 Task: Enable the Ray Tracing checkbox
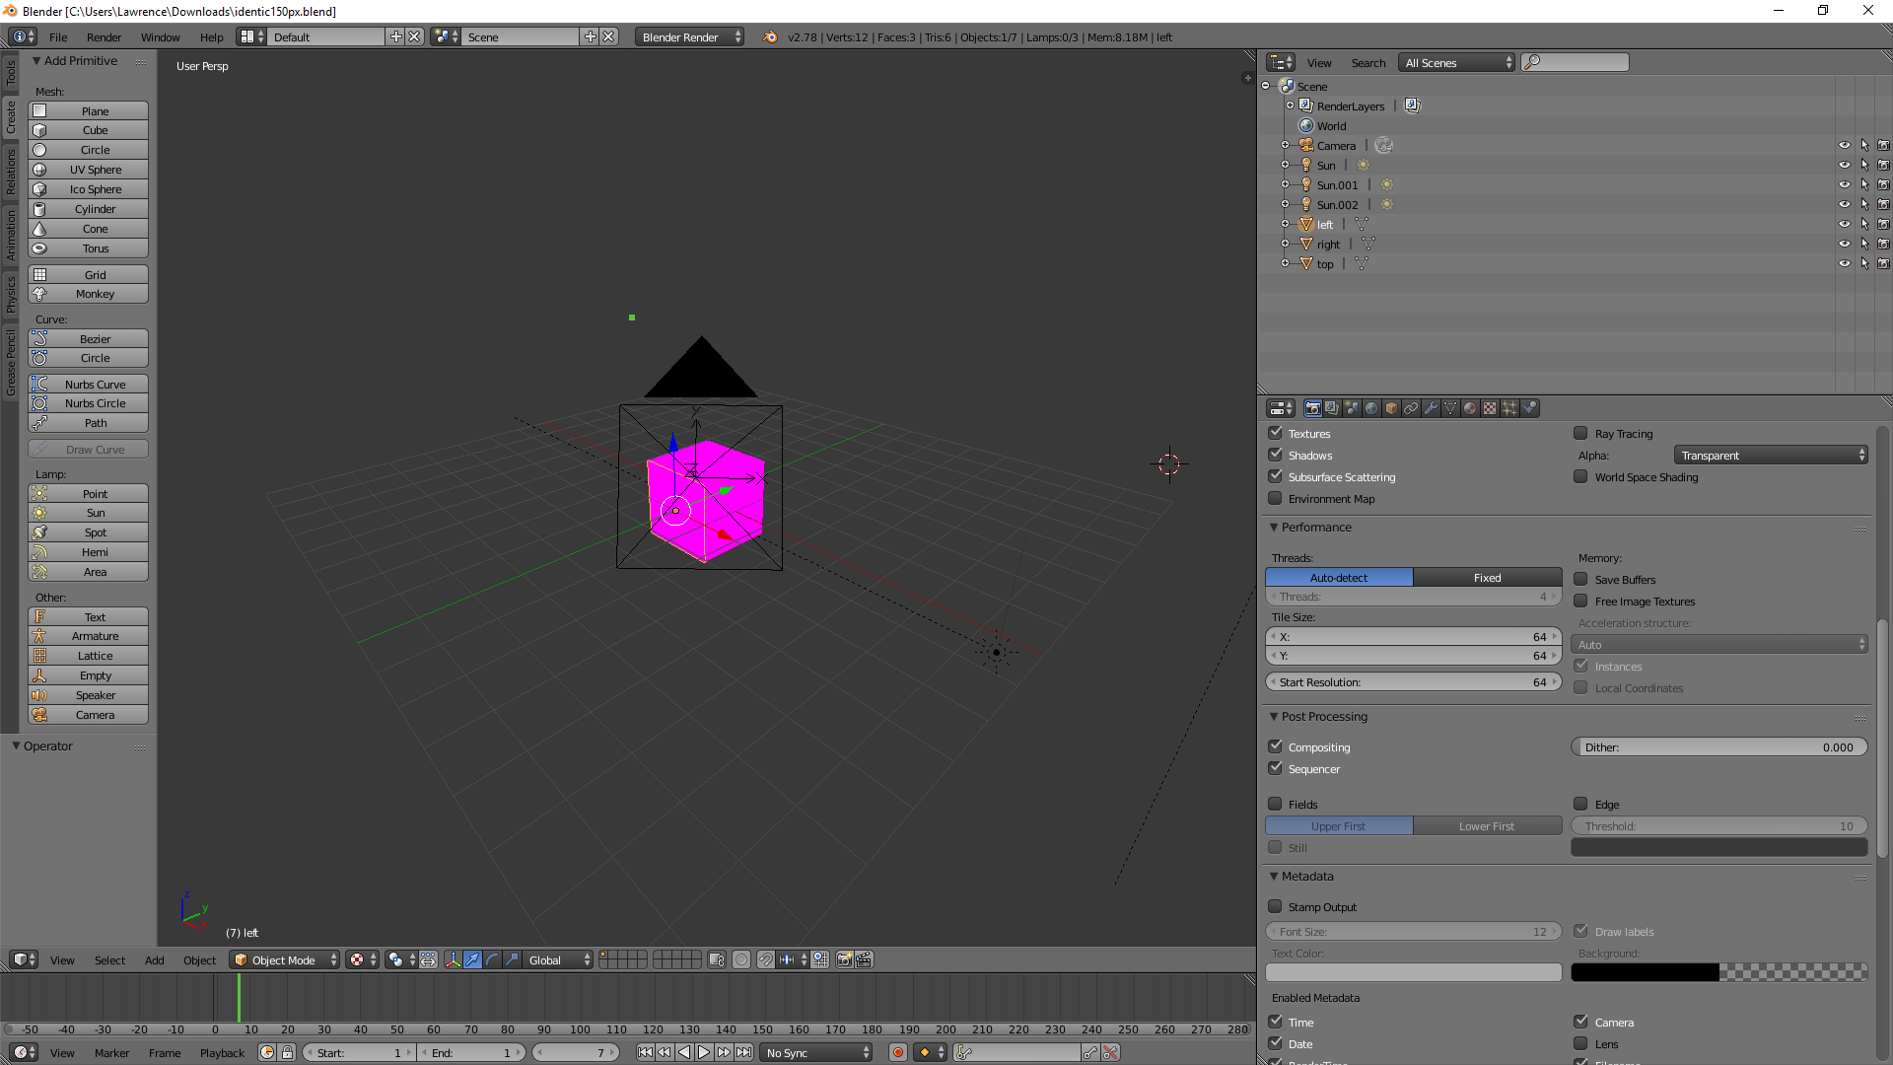pyautogui.click(x=1580, y=433)
